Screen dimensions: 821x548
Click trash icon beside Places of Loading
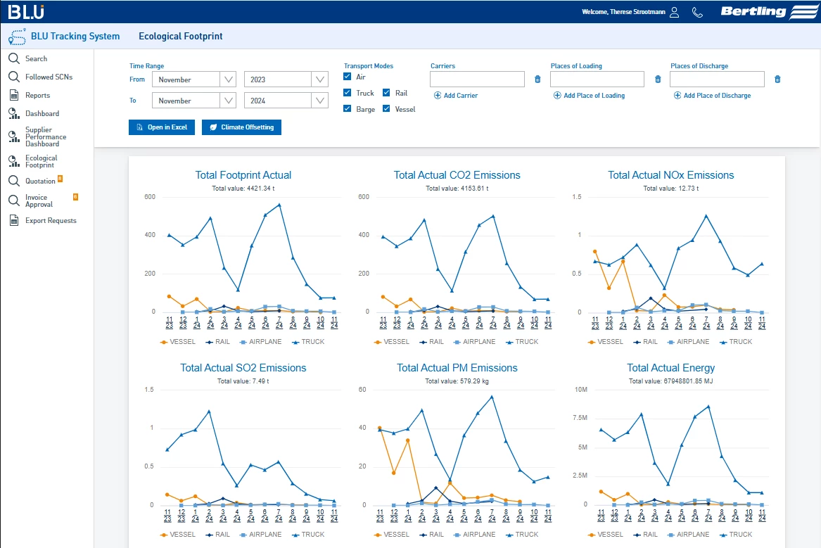pyautogui.click(x=658, y=79)
